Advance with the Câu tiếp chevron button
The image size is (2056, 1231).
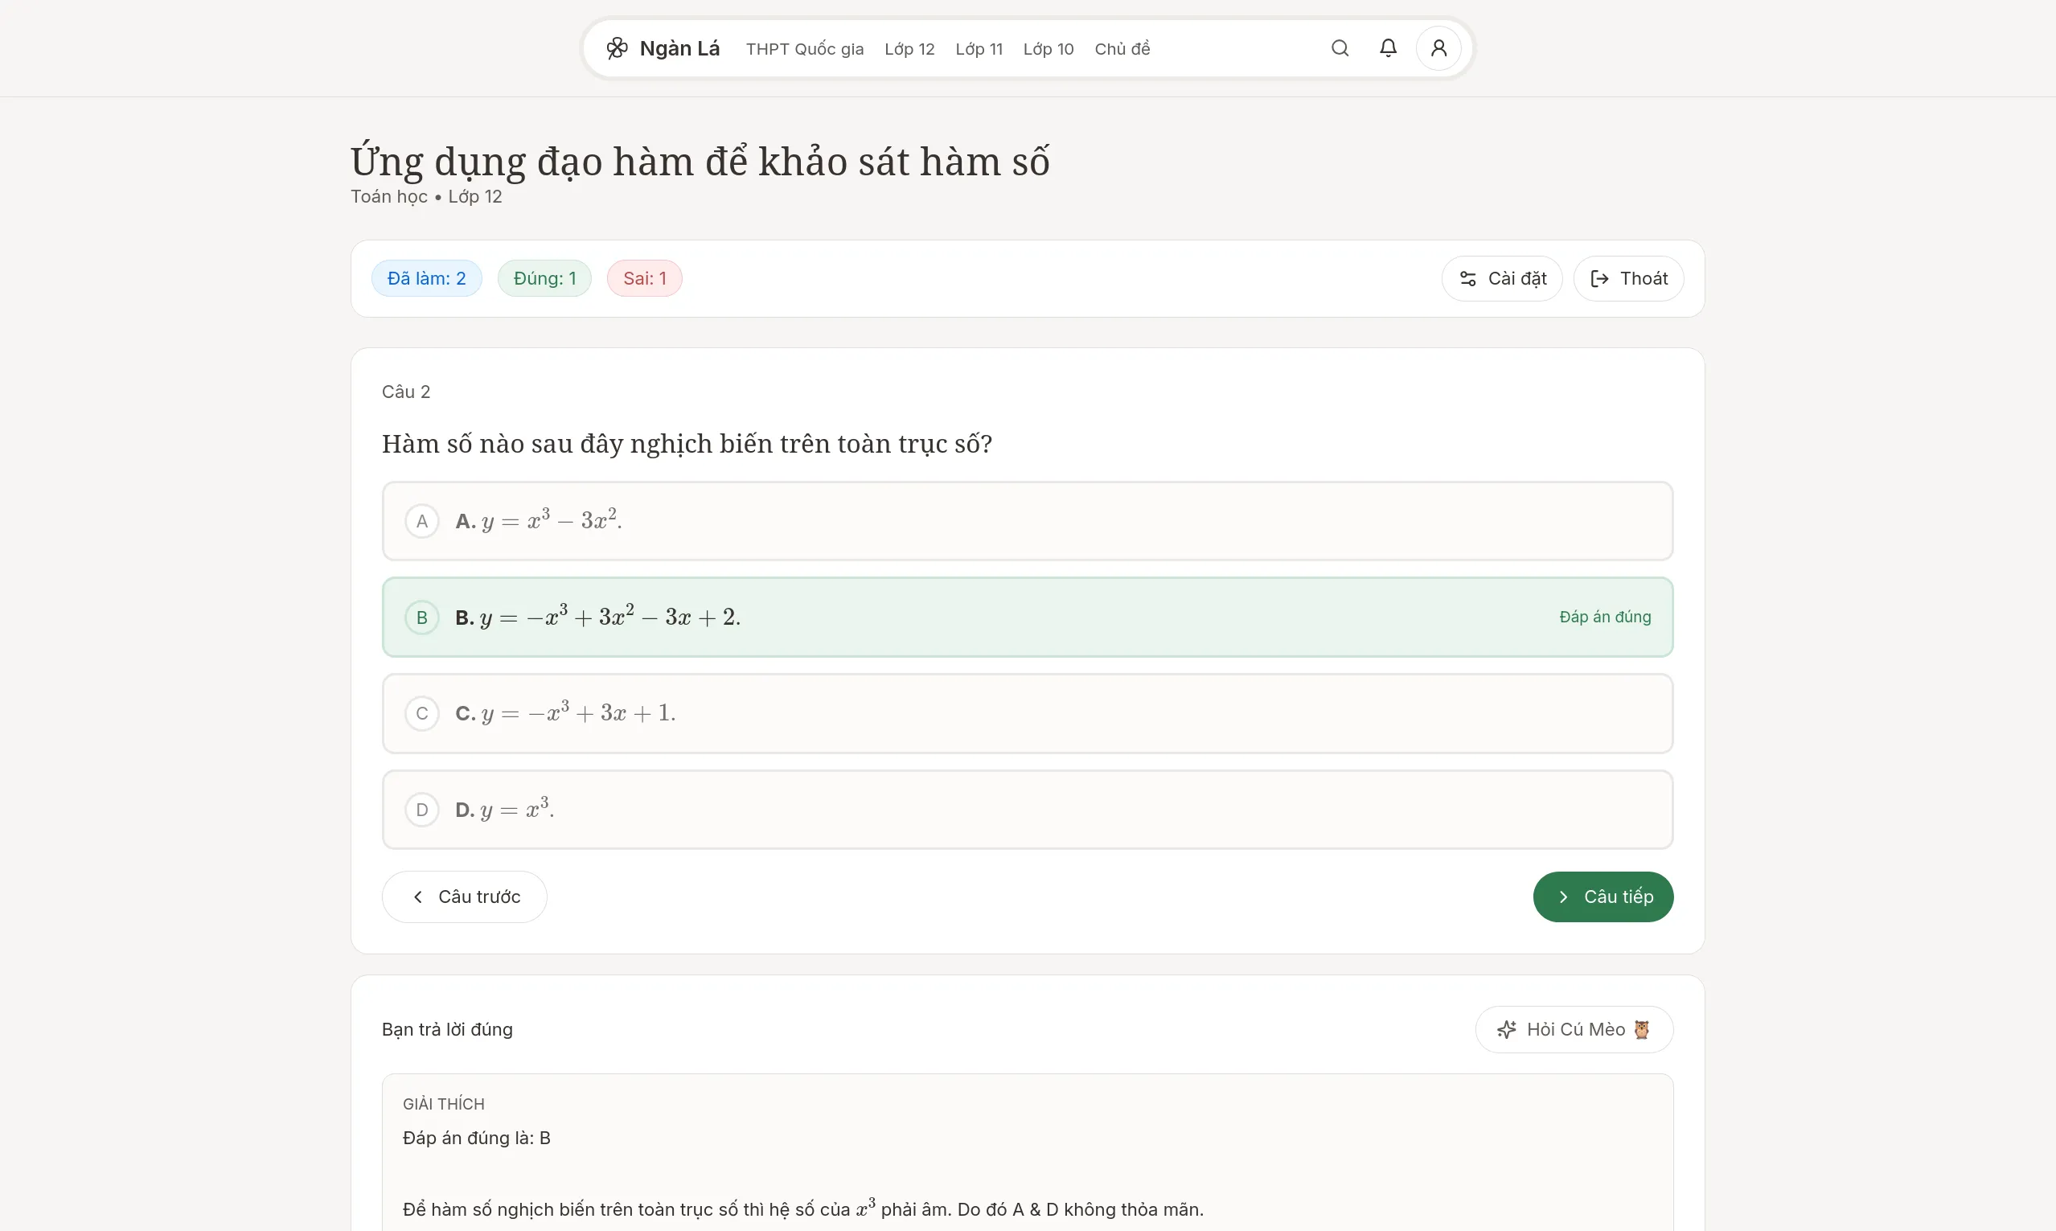click(x=1562, y=897)
